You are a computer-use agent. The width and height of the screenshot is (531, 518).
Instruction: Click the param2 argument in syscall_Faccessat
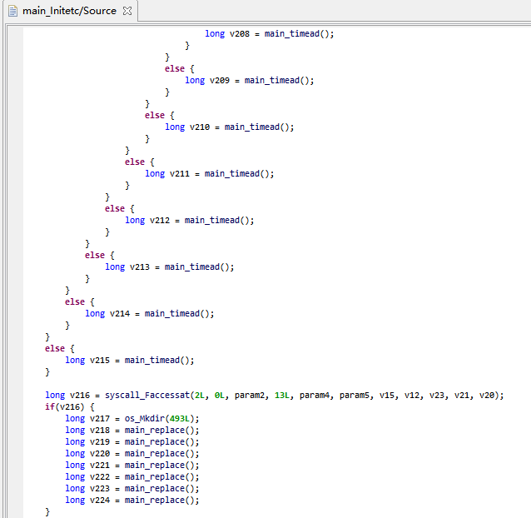(x=255, y=395)
